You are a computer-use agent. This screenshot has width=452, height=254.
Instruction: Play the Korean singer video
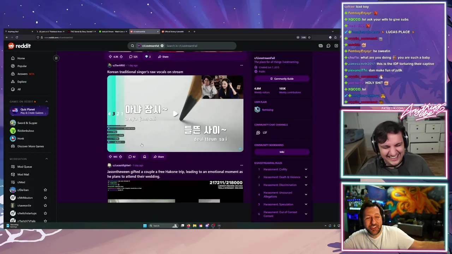click(x=175, y=114)
